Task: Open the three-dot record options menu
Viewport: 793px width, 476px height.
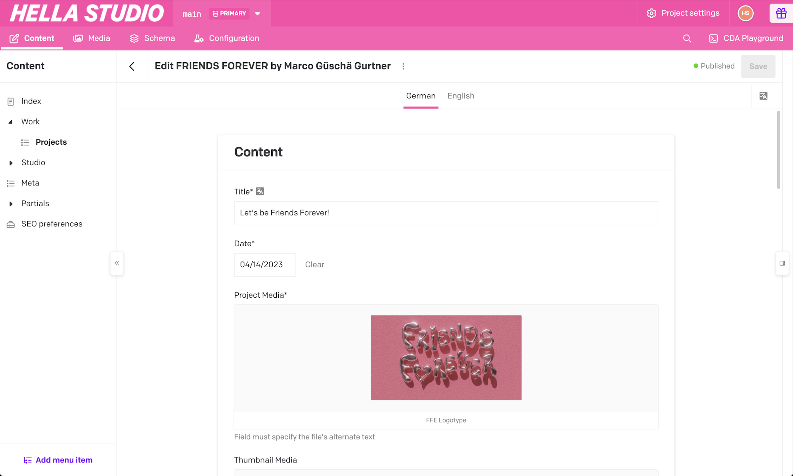Action: click(x=403, y=66)
